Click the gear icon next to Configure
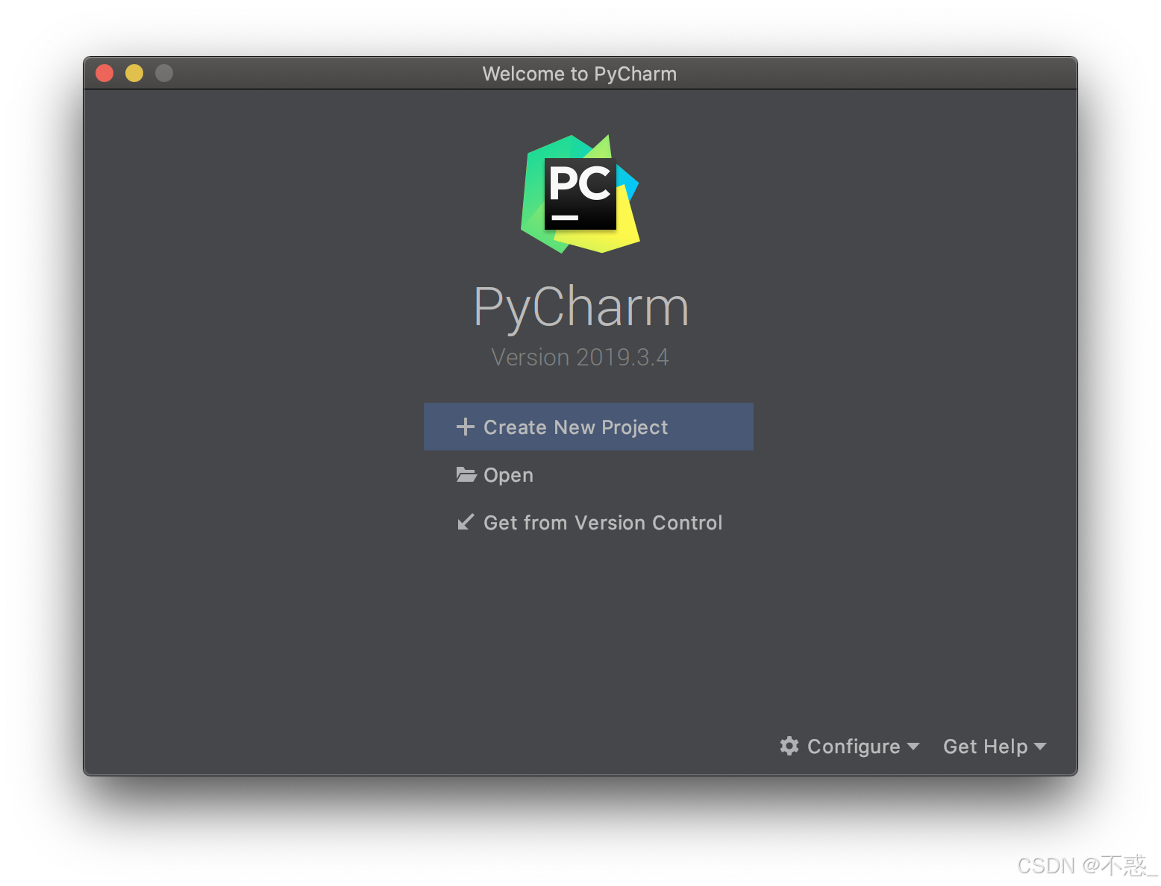Image resolution: width=1161 pixels, height=886 pixels. point(789,746)
